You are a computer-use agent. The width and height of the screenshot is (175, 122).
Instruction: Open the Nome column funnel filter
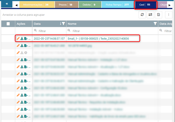155,23
